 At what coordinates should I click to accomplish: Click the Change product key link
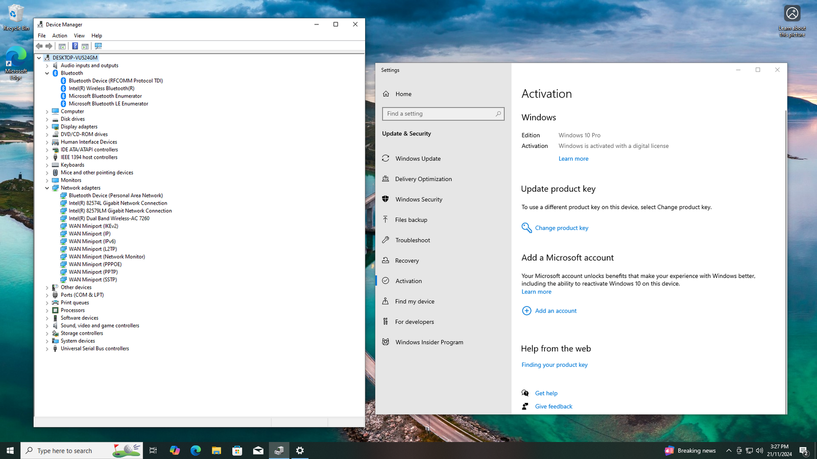(562, 228)
